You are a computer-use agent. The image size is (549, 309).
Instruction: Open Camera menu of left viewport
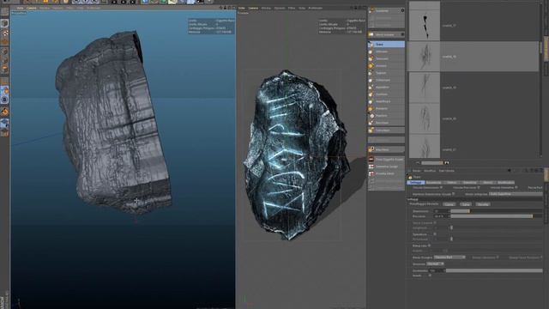[x=31, y=8]
